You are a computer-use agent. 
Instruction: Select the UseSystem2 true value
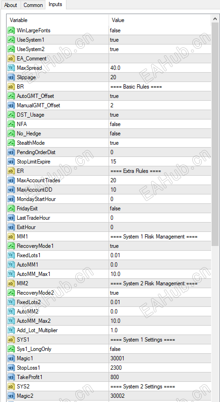[114, 49]
